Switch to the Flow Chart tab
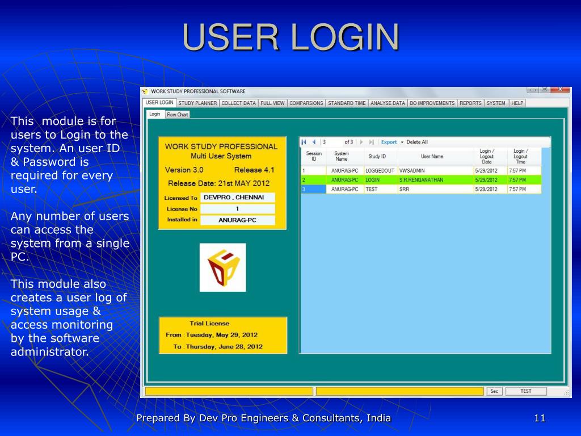This screenshot has width=581, height=436. [x=177, y=114]
